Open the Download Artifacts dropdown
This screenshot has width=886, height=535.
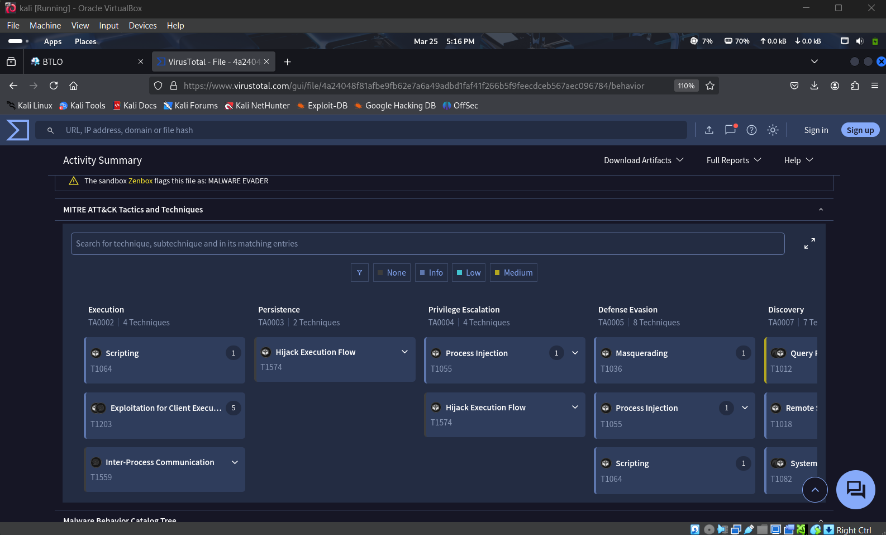click(x=644, y=160)
